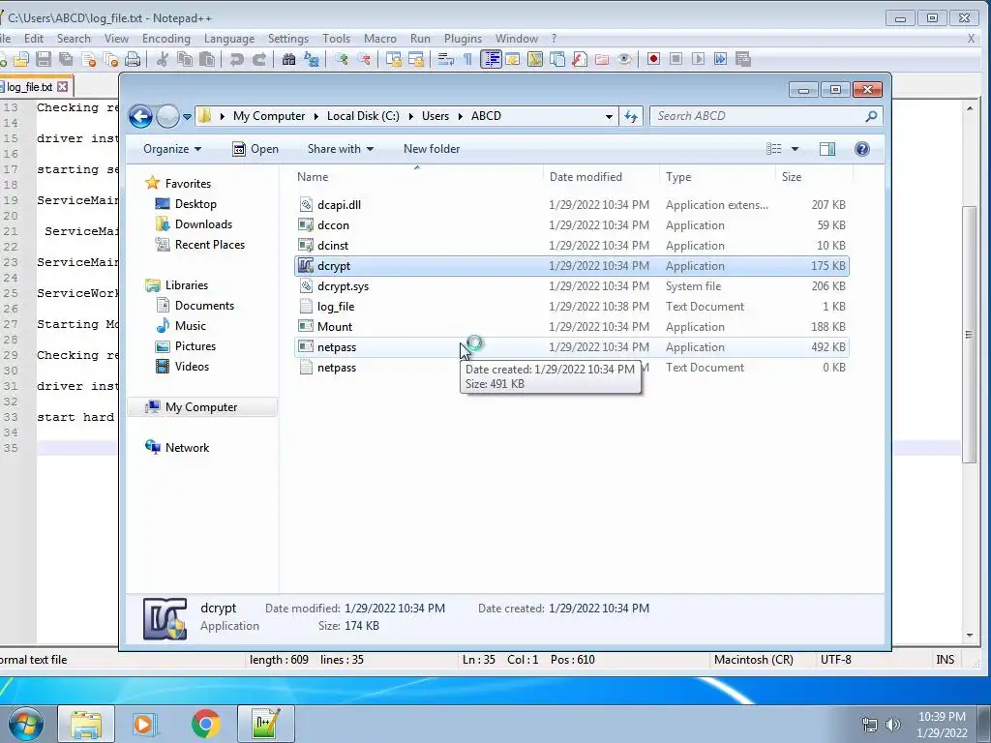991x743 pixels.
Task: Click the Notepad++ vertical scrollbar
Action: point(969,335)
